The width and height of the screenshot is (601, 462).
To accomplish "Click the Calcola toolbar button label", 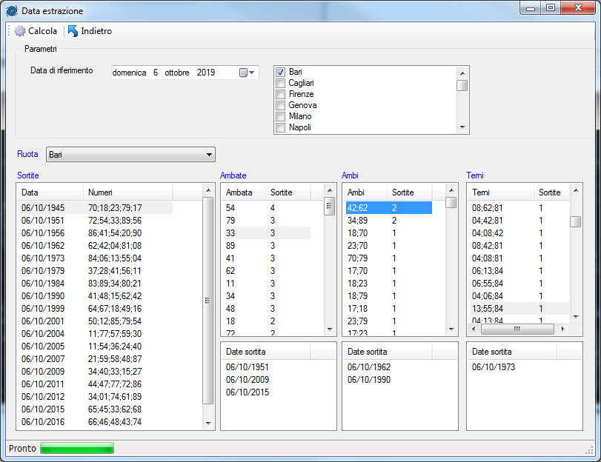I will point(42,31).
